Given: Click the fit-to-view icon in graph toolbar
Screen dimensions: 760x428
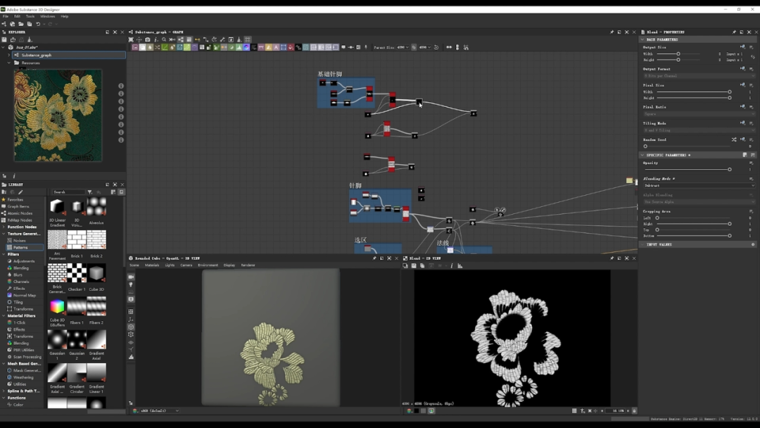Looking at the screenshot, I should [x=131, y=39].
